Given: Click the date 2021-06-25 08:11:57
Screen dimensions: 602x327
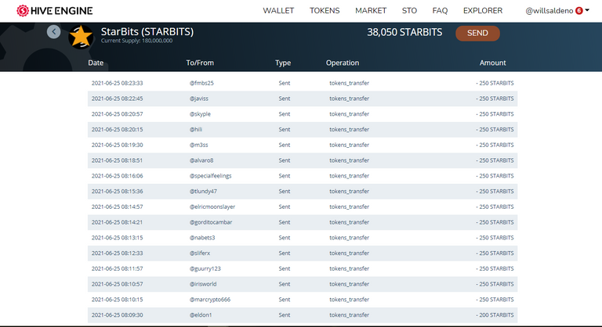Looking at the screenshot, I should pyautogui.click(x=117, y=269).
